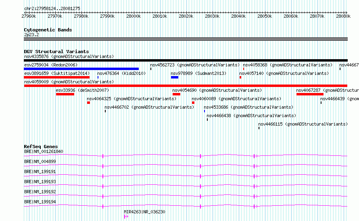Screen dimensions: 359x221
Task: Select the blue nsv978989 Sudmant2013 bar
Action: coord(175,77)
